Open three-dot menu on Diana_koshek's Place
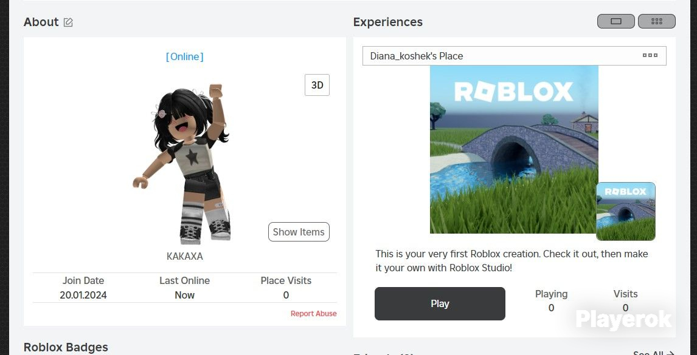This screenshot has height=355, width=697. coord(650,55)
